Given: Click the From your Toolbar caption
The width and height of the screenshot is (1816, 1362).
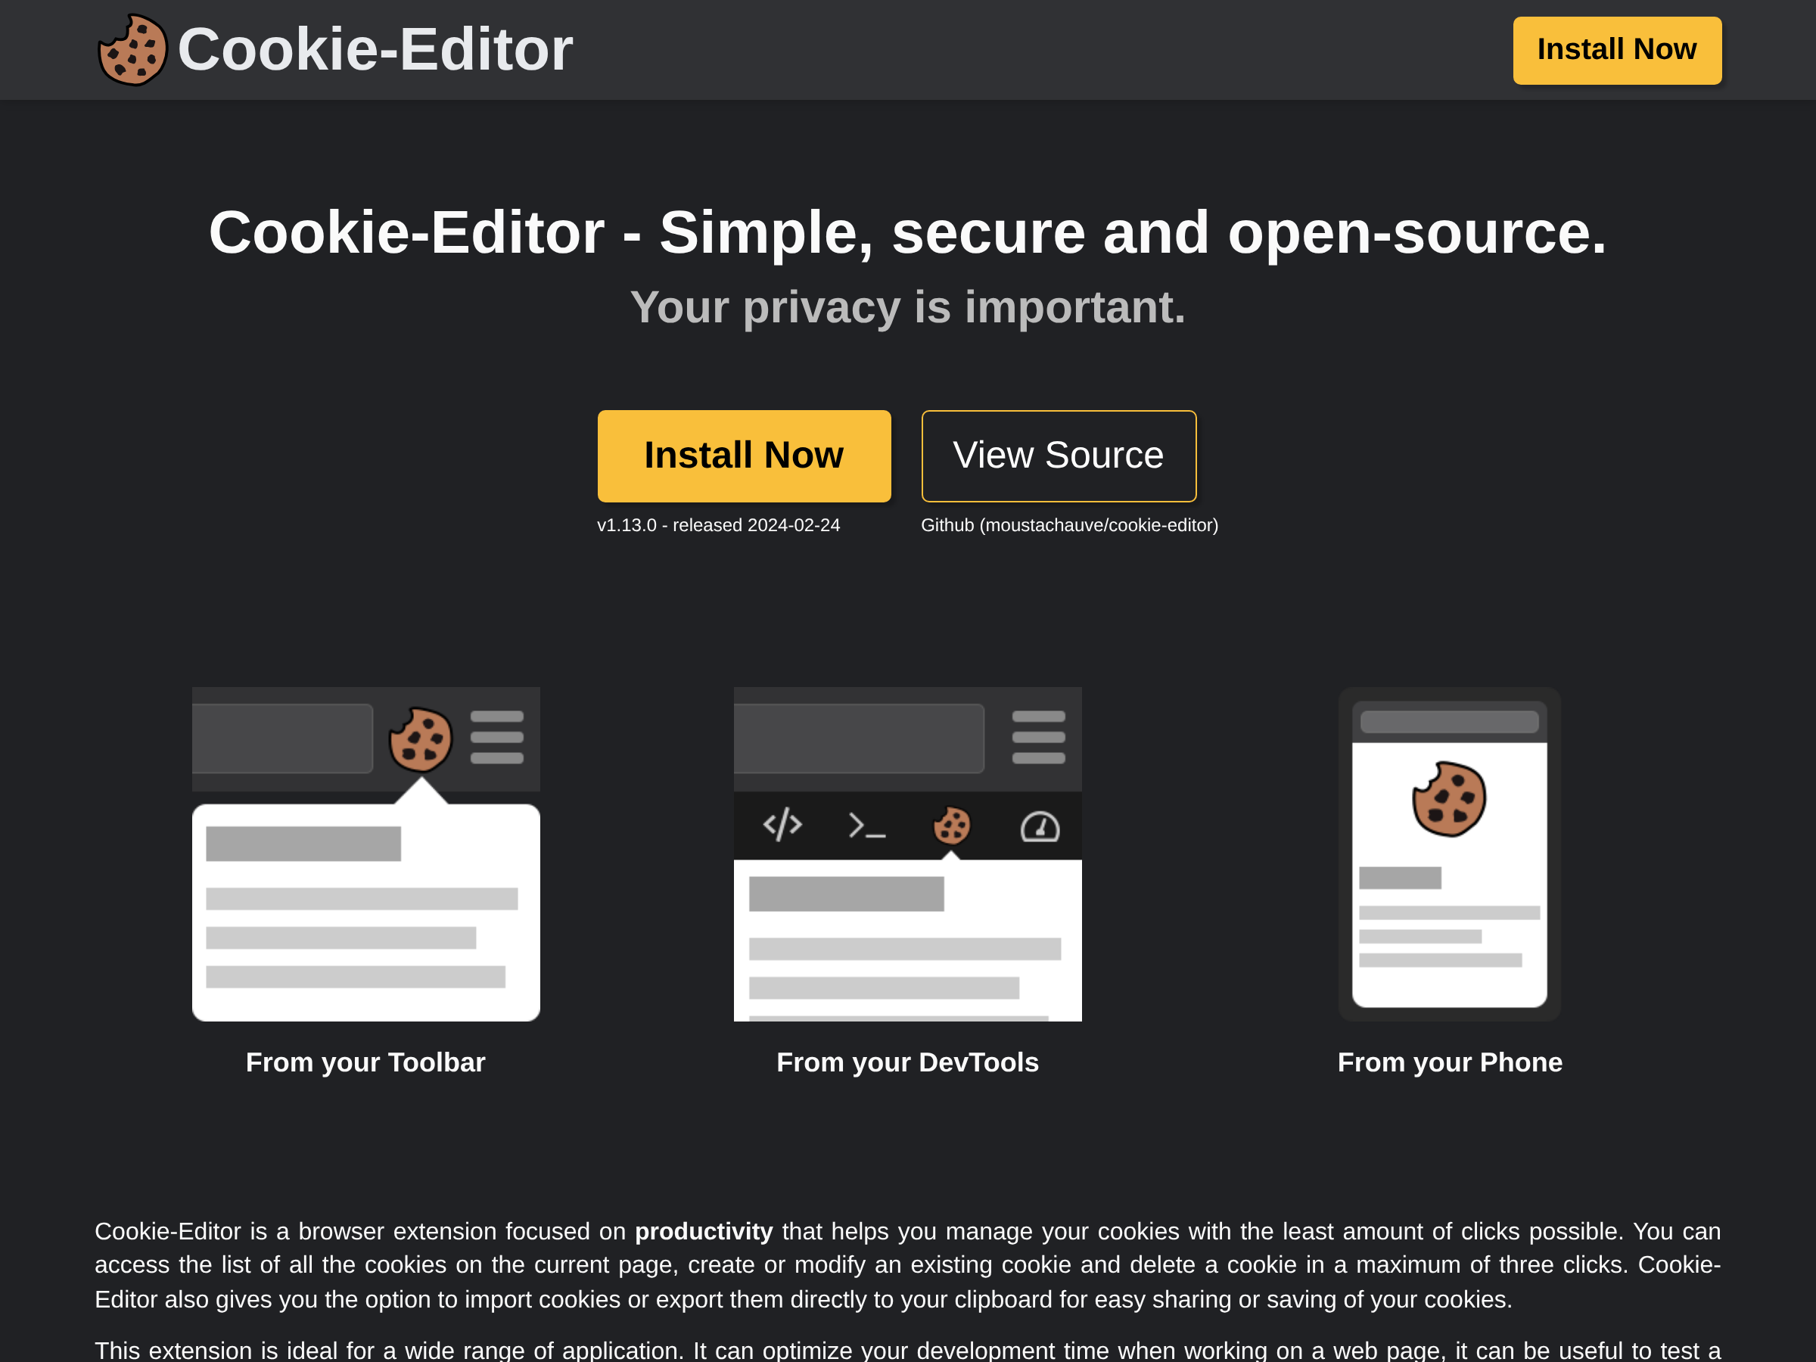Looking at the screenshot, I should tap(365, 1062).
